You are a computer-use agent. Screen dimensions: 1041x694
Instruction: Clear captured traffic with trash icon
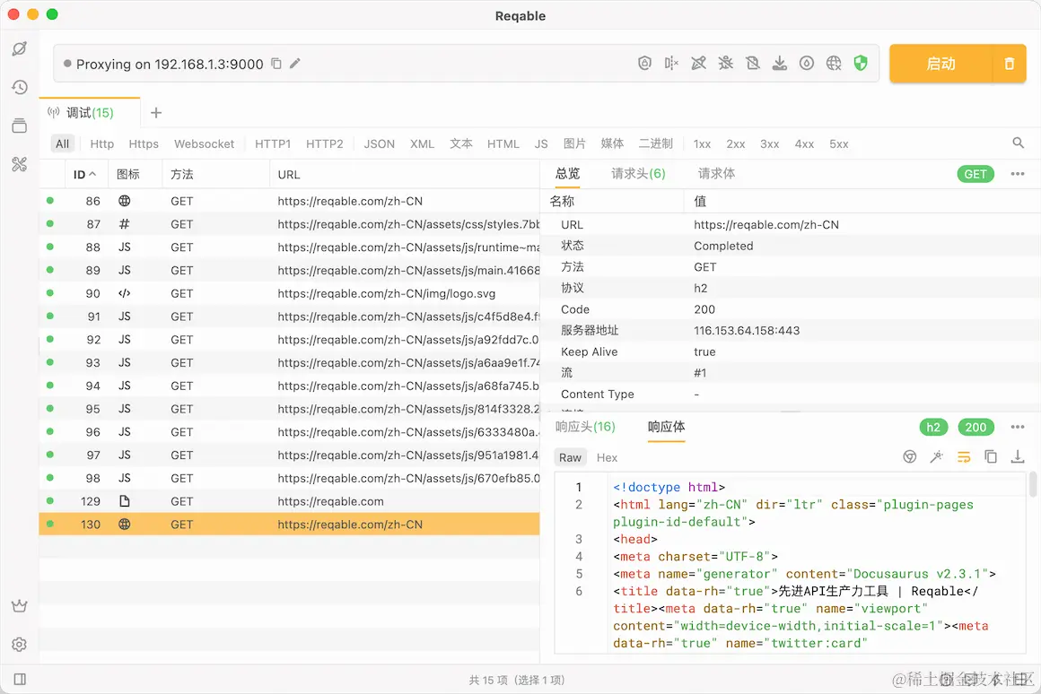coord(1009,64)
